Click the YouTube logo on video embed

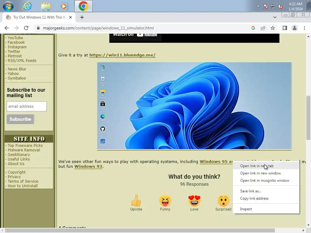tap(147, 35)
